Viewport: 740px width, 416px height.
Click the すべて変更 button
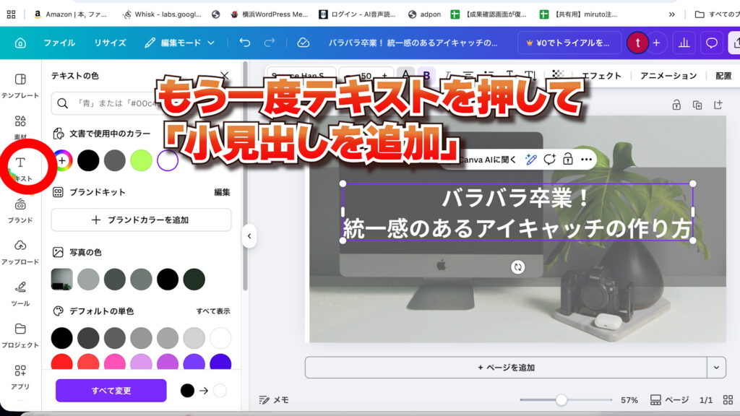[111, 391]
